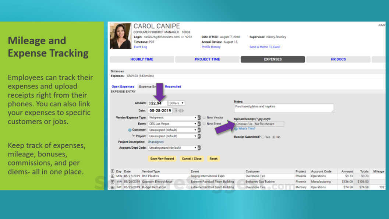The height and width of the screenshot is (219, 389).
Task: Open the Customer dropdown set to Unassigned
Action: click(x=173, y=130)
